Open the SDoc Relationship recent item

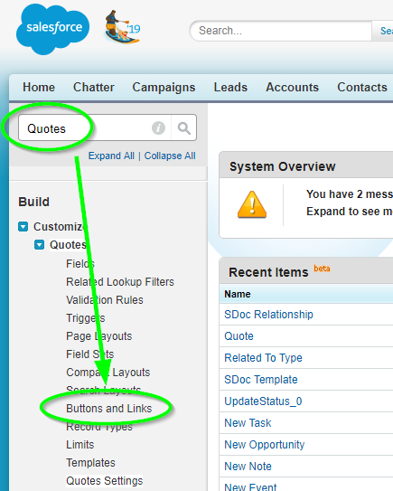(268, 314)
